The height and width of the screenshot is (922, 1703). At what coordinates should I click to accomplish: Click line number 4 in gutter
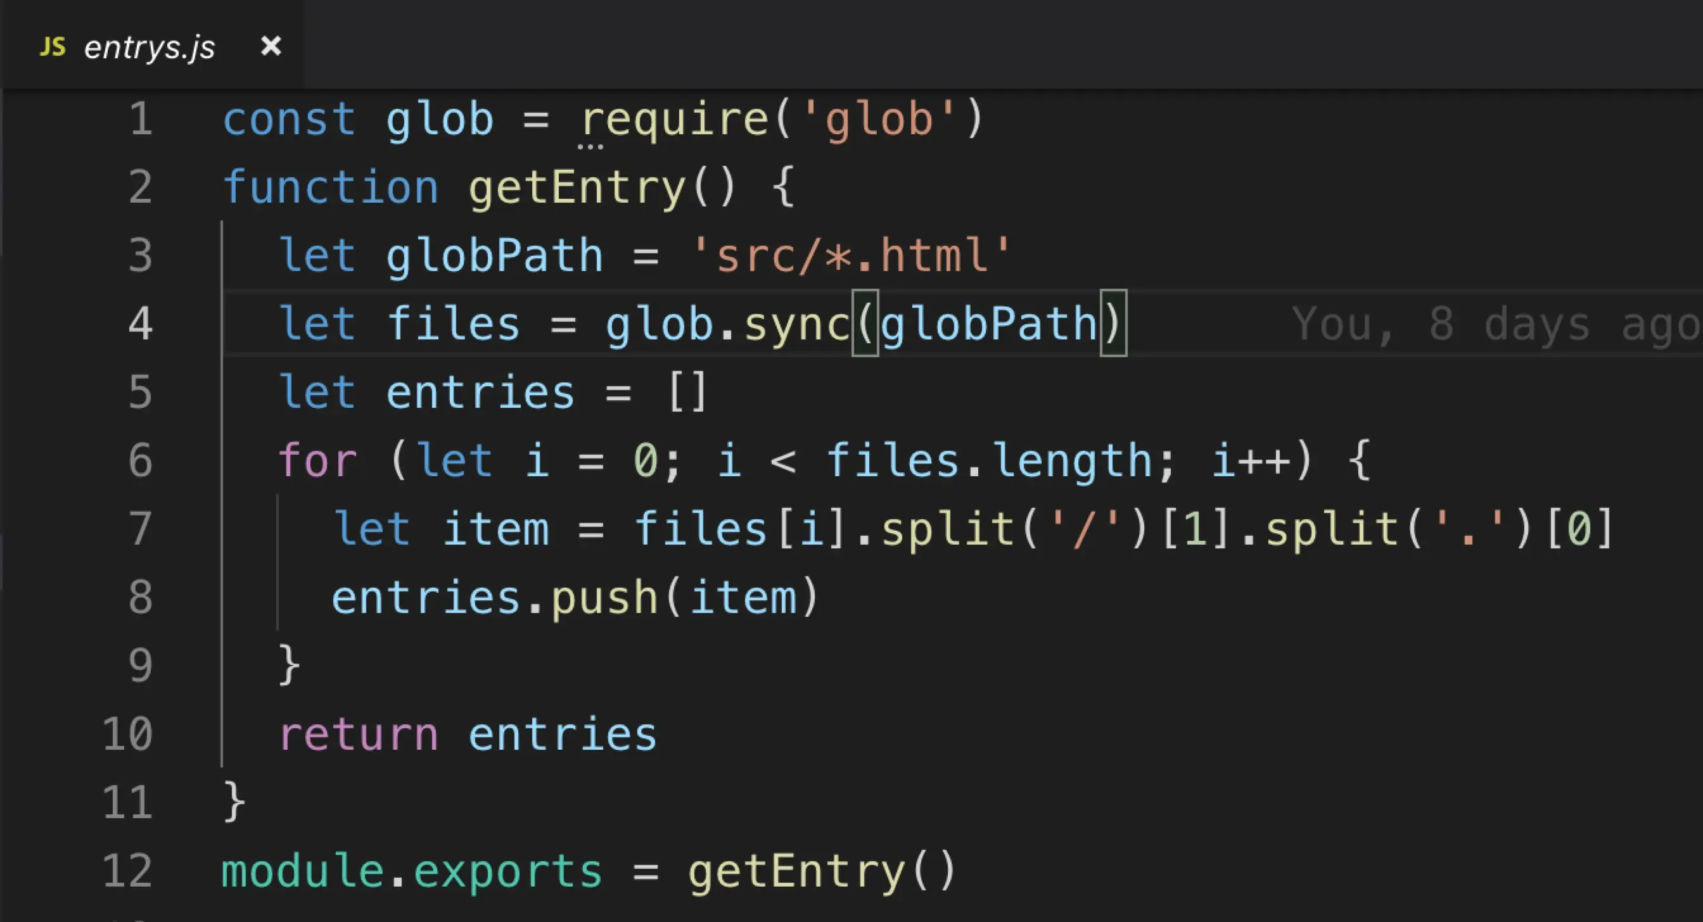[141, 324]
